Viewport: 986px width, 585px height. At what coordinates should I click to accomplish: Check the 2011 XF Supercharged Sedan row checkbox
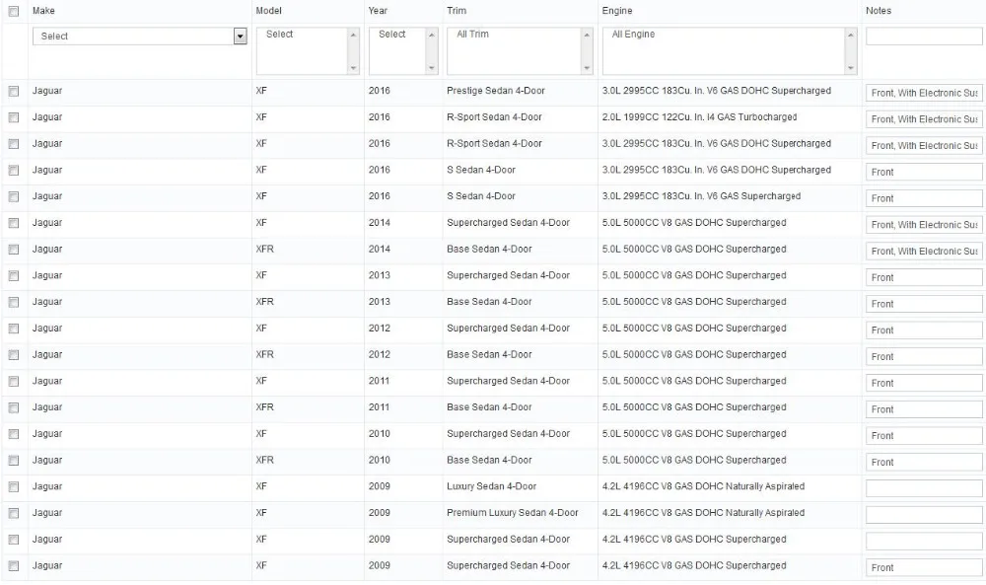point(13,382)
